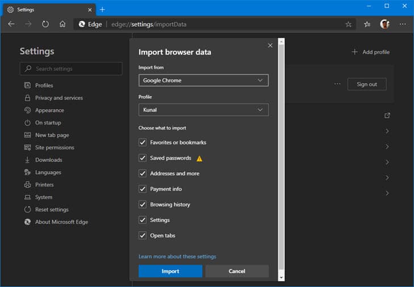The height and width of the screenshot is (287, 414).
Task: Open the user profile avatar
Action: coord(384,24)
